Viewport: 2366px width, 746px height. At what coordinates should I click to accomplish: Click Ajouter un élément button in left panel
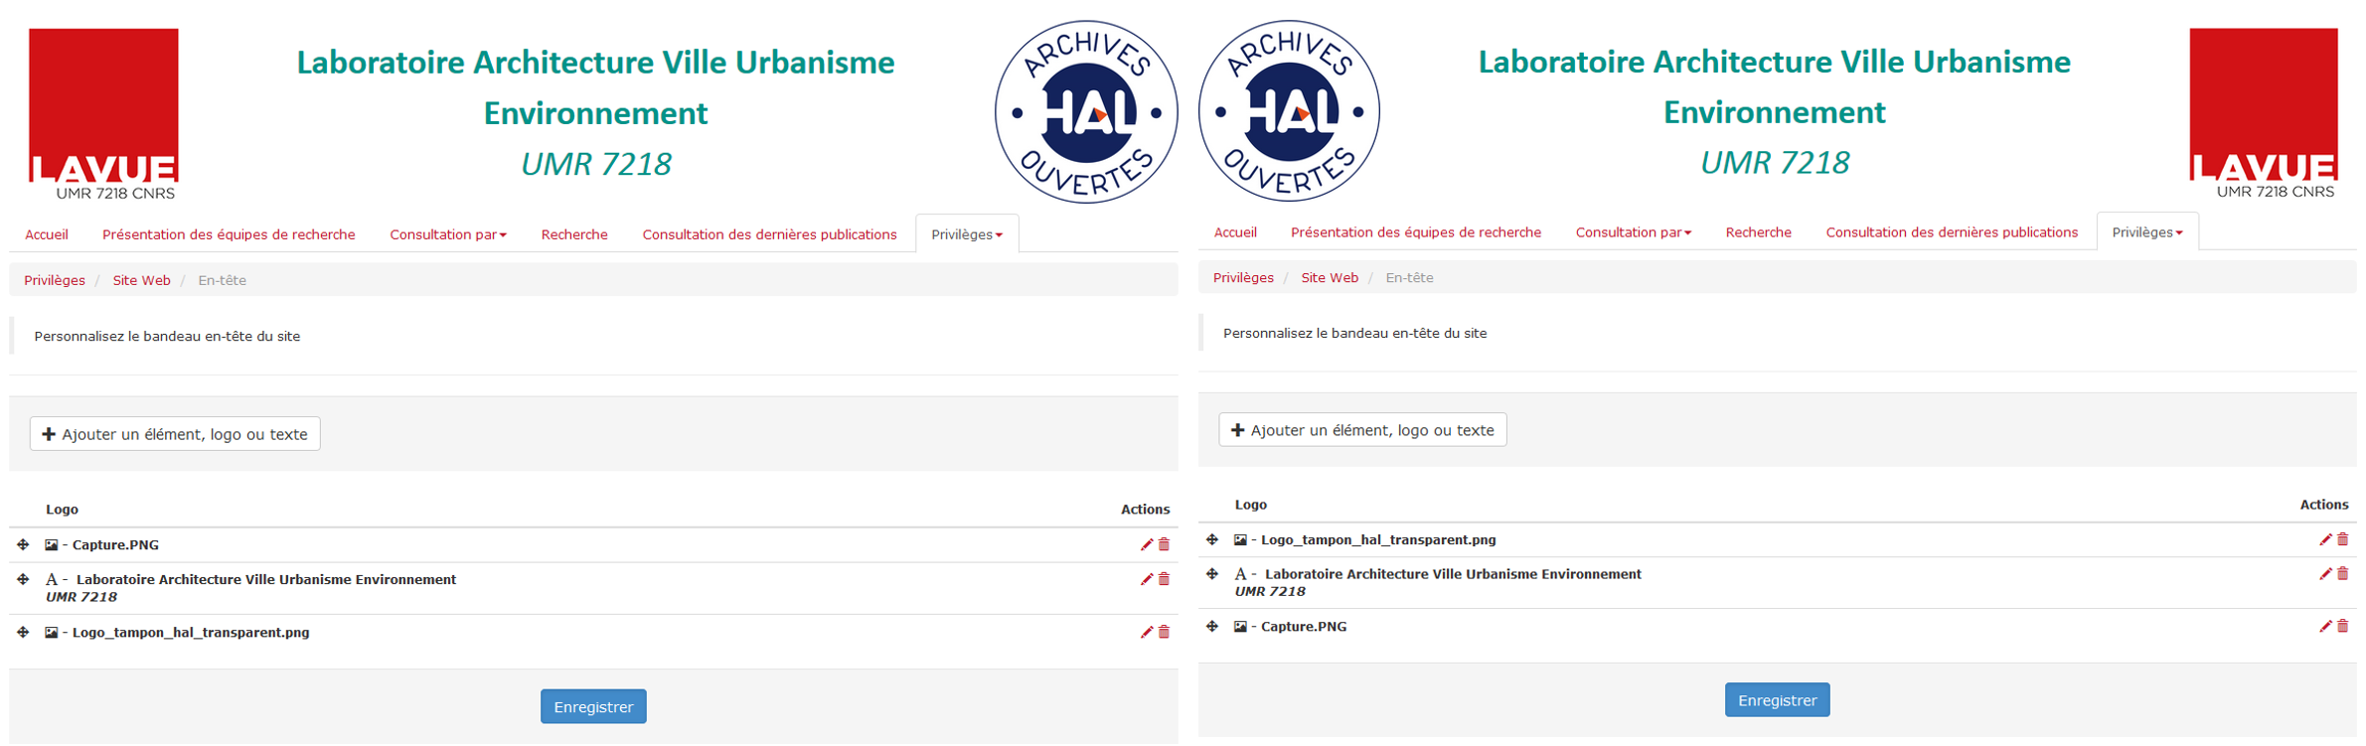point(175,434)
